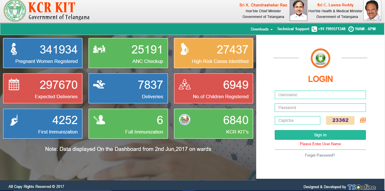The width and height of the screenshot is (385, 191).
Task: Focus the Username input field
Action: 320,95
